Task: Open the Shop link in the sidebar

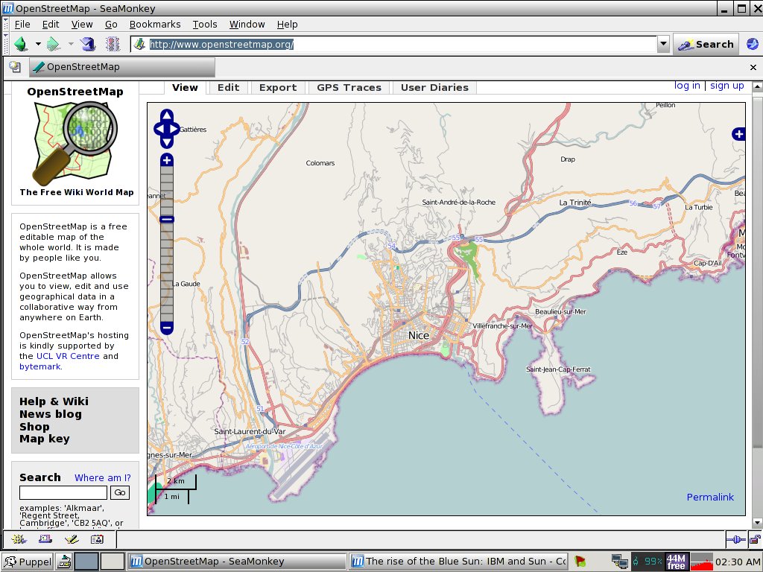Action: [34, 427]
